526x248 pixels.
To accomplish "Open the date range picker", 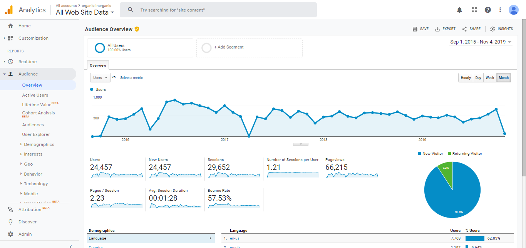I will [x=481, y=42].
